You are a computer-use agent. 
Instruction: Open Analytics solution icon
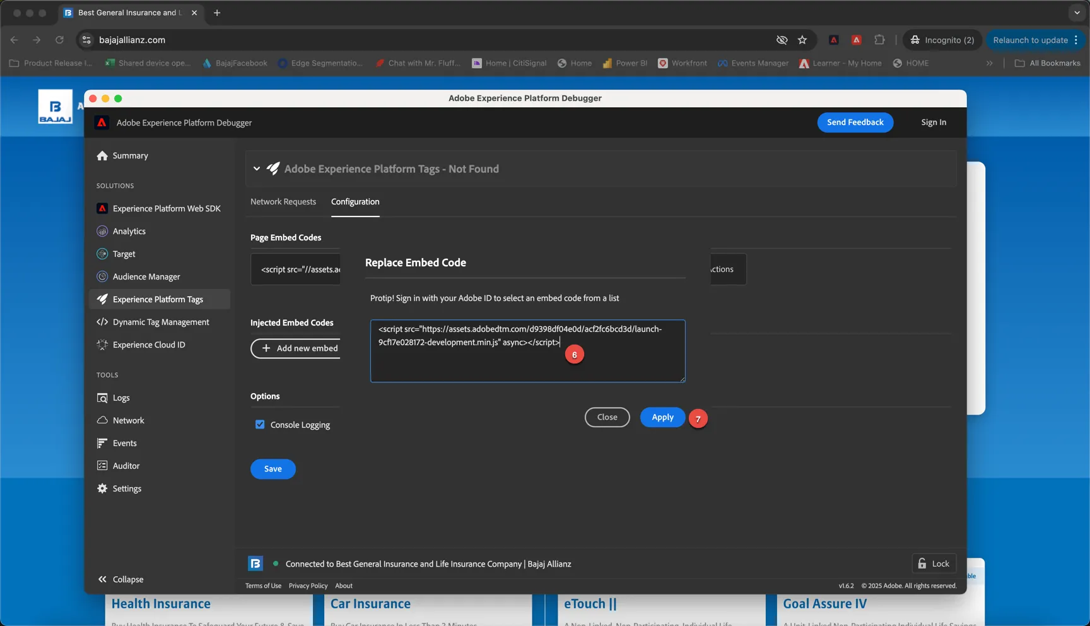point(102,232)
